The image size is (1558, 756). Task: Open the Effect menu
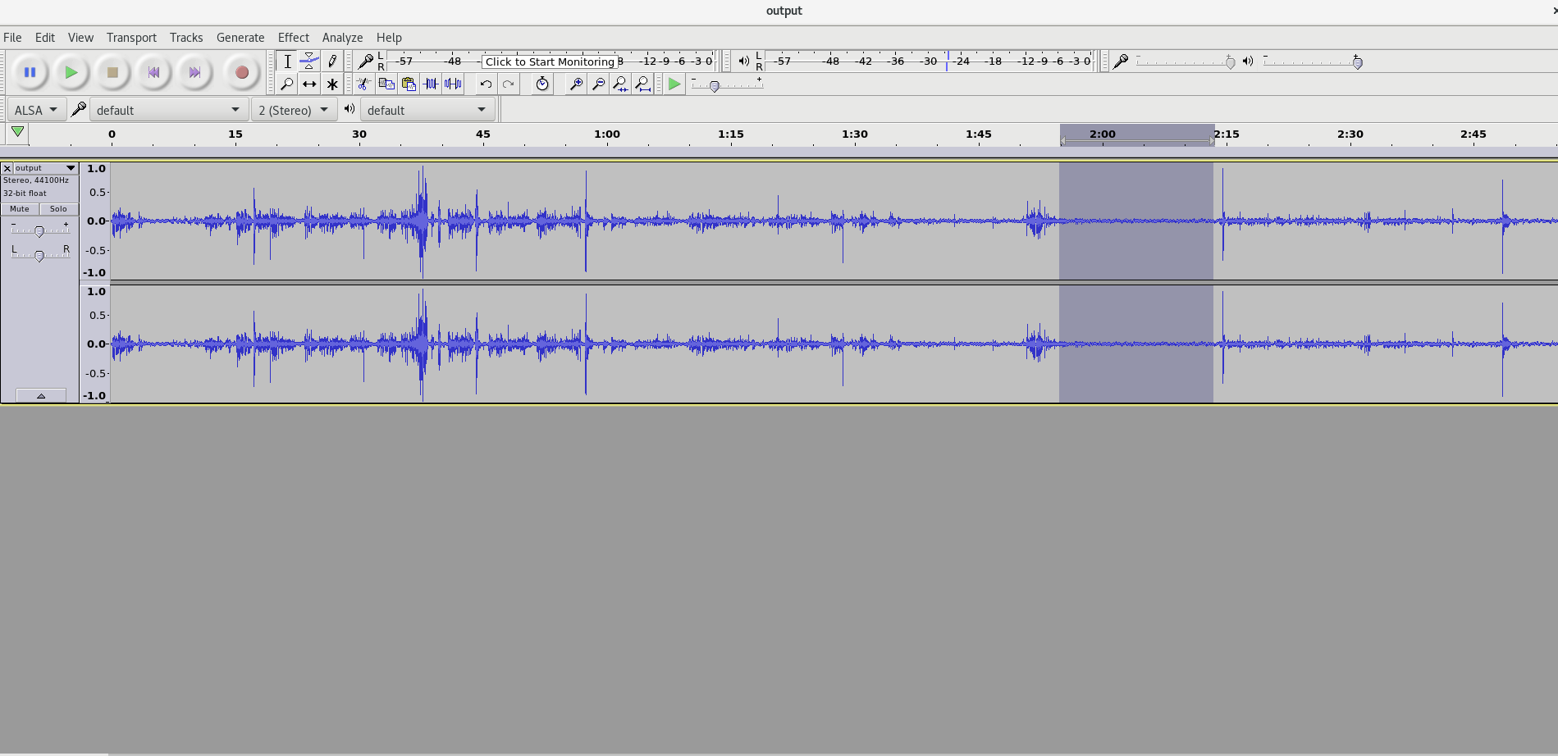(x=293, y=38)
